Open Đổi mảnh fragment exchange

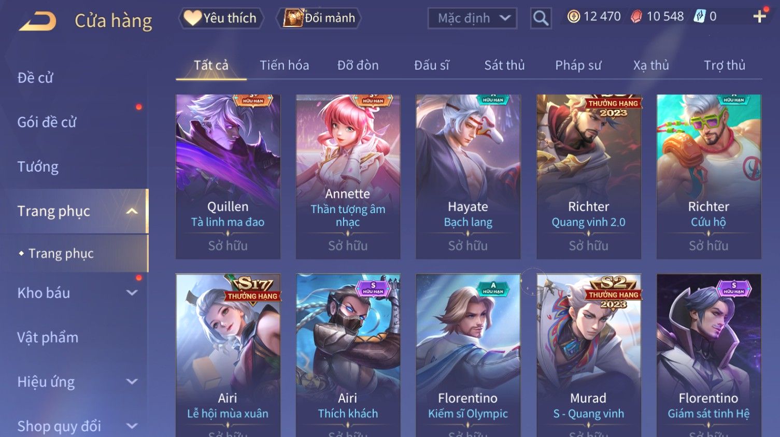pos(319,18)
